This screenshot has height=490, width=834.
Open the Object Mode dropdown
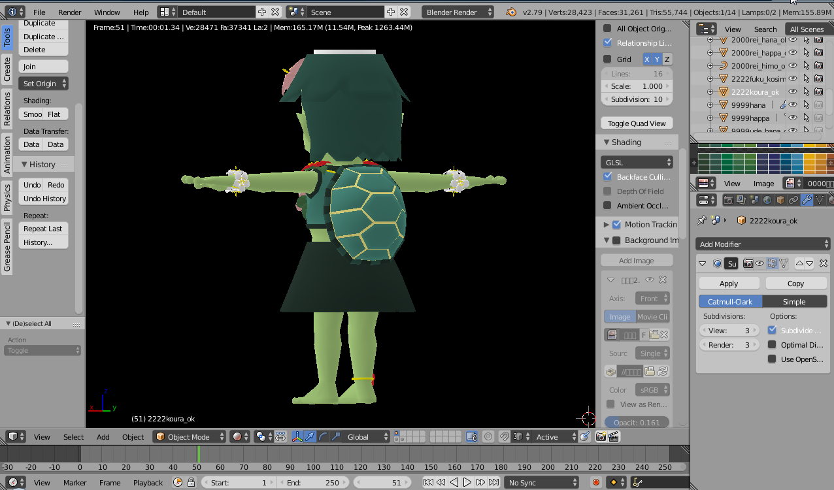coord(190,437)
